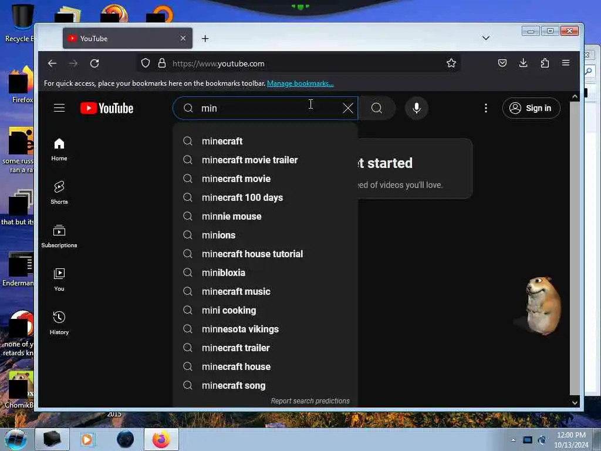Open the Firefox application menu
The image size is (601, 451).
[566, 63]
